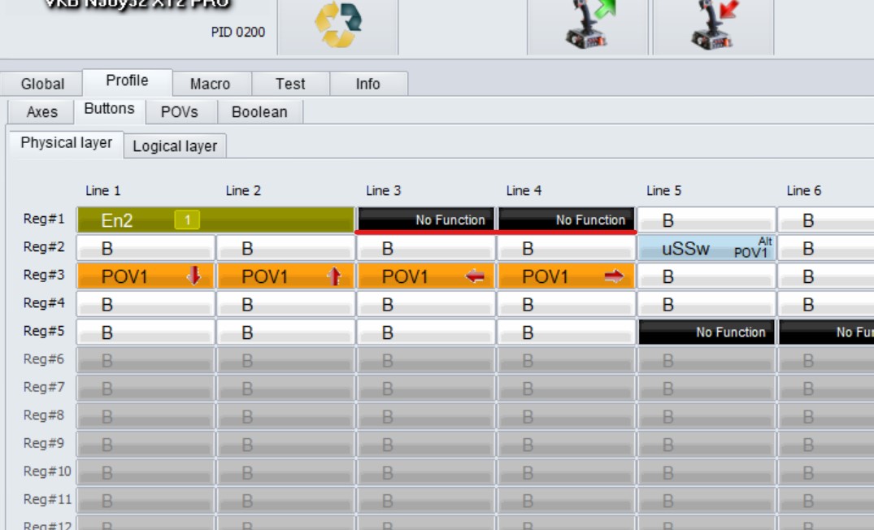
Task: Select the POV1 right arrow cell
Action: click(x=567, y=276)
